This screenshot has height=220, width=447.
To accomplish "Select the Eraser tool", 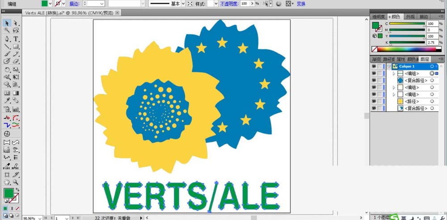I will click(x=16, y=61).
